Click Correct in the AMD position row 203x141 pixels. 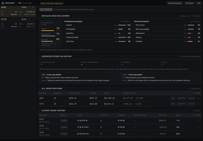click(191, 98)
